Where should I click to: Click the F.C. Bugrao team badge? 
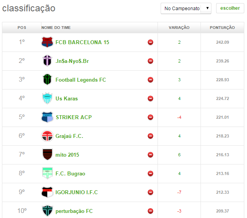(47, 173)
